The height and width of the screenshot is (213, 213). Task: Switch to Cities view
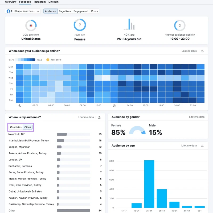(28, 127)
